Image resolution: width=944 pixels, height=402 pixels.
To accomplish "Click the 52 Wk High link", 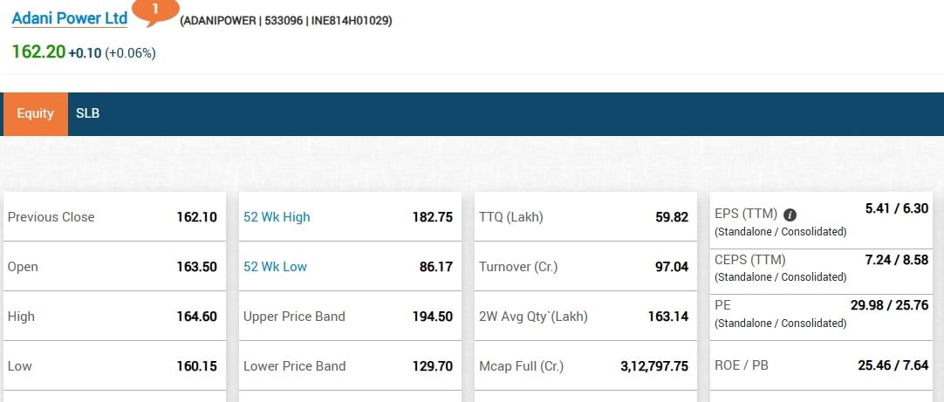I will (277, 217).
